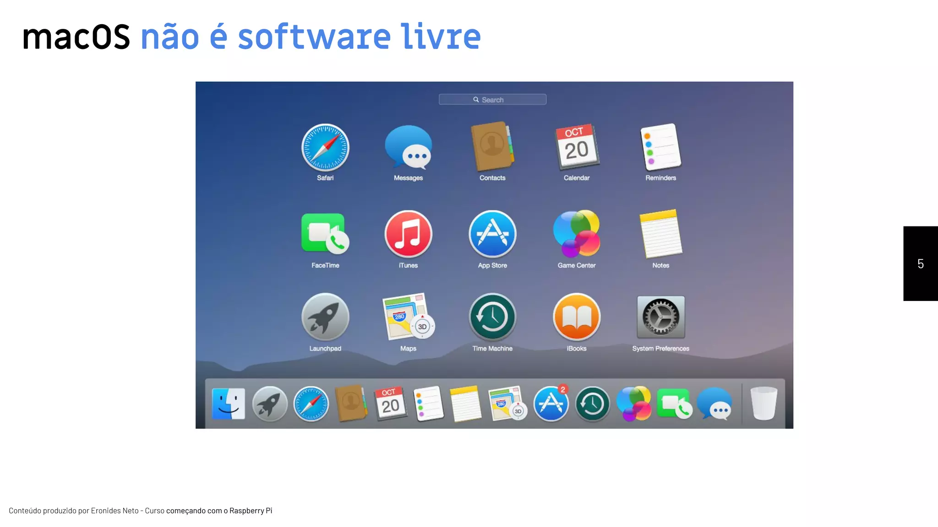Viewport: 938px width, 527px height.
Task: Click App Store with badge in Dock
Action: [551, 404]
